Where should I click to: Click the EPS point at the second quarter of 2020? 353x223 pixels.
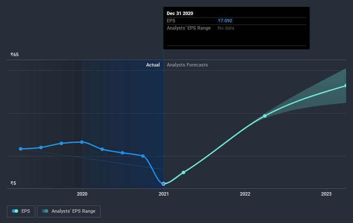102,149
